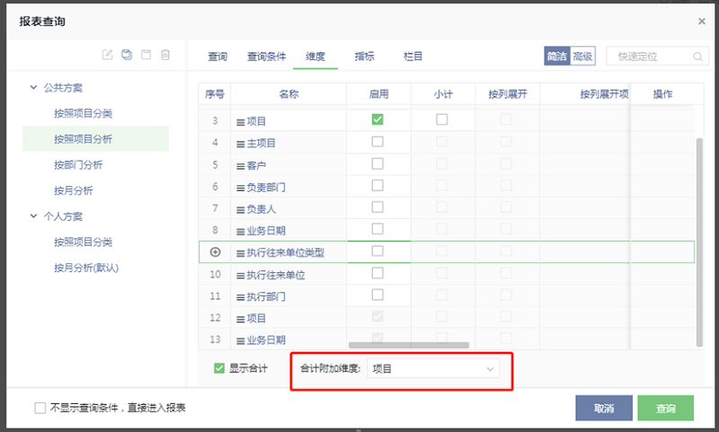The image size is (719, 432).
Task: Switch to 高级 mode
Action: (x=582, y=56)
